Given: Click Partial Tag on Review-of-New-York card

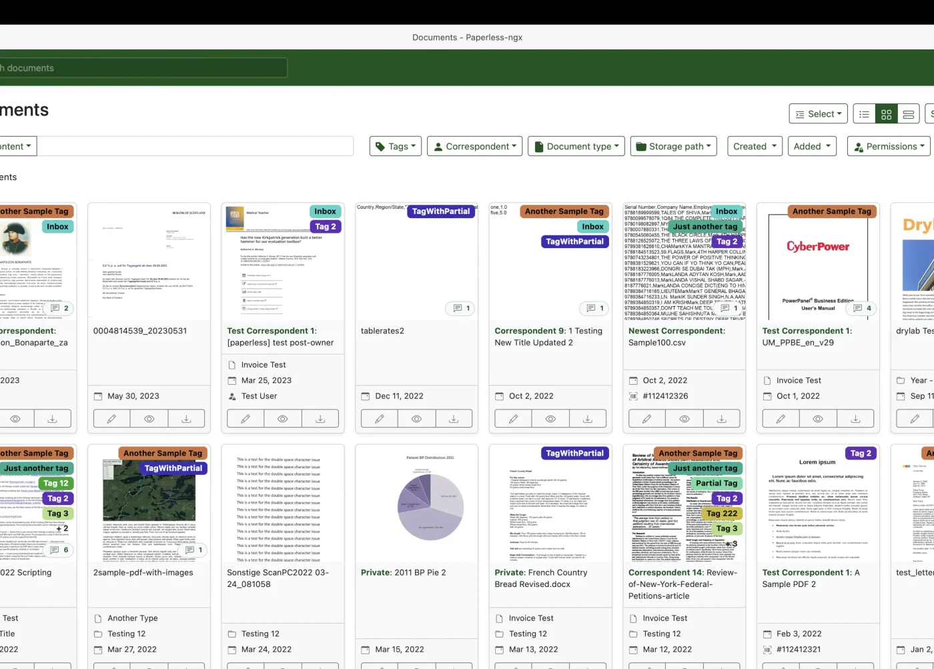Looking at the screenshot, I should click(717, 484).
